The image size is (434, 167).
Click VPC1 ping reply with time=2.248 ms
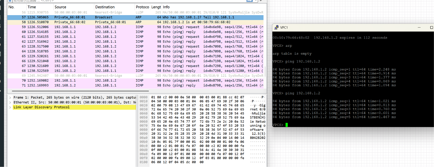tap(334, 69)
